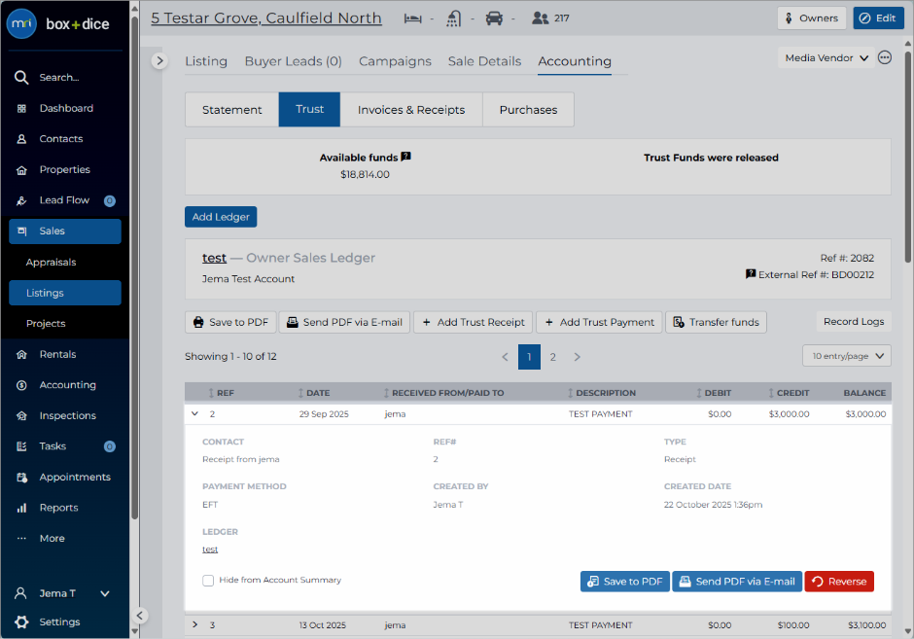Click the people count icon showing 217
914x639 pixels.
click(540, 18)
